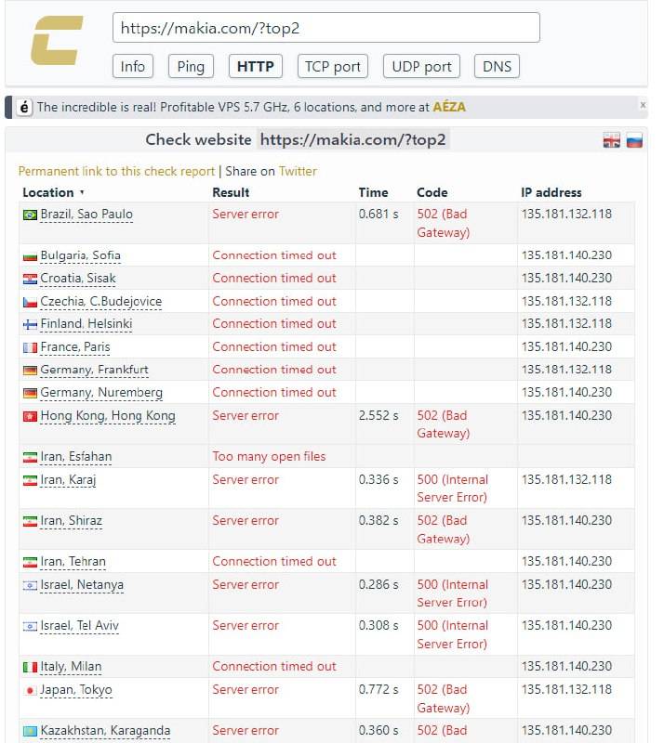Switch language with the Russian flag
The height and width of the screenshot is (743, 664).
click(634, 140)
